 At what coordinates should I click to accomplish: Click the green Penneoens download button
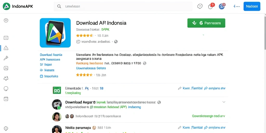click(206, 23)
